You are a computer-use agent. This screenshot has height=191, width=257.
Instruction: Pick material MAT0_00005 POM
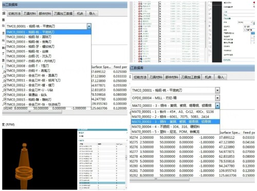(175, 132)
